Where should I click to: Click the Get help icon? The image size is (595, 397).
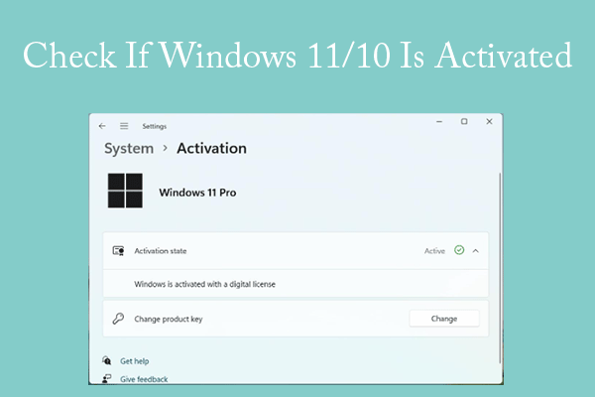click(107, 360)
